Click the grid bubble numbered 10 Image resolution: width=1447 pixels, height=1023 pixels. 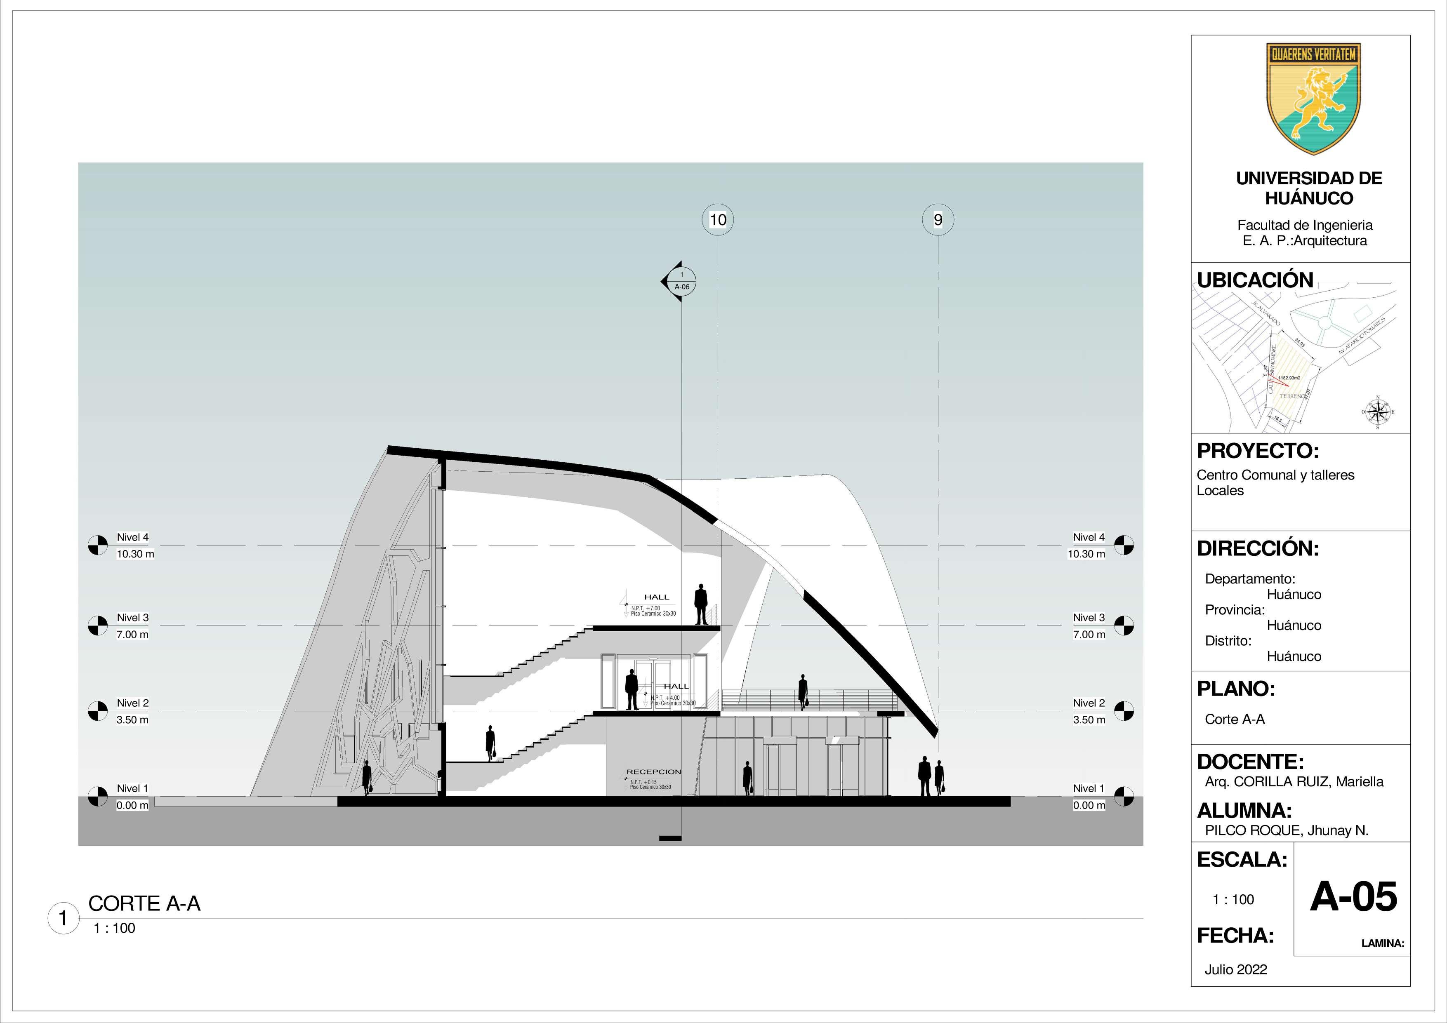point(718,220)
